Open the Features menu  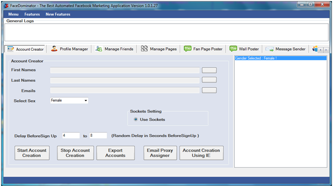coord(32,14)
